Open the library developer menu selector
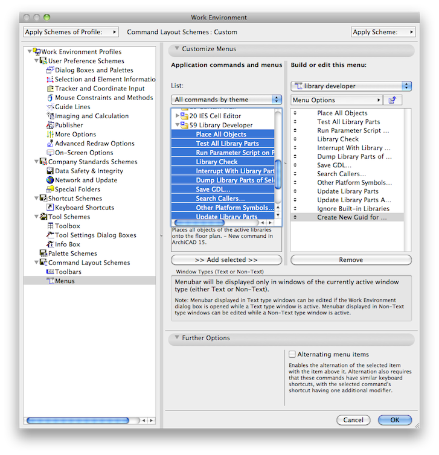The width and height of the screenshot is (439, 455). click(x=351, y=86)
